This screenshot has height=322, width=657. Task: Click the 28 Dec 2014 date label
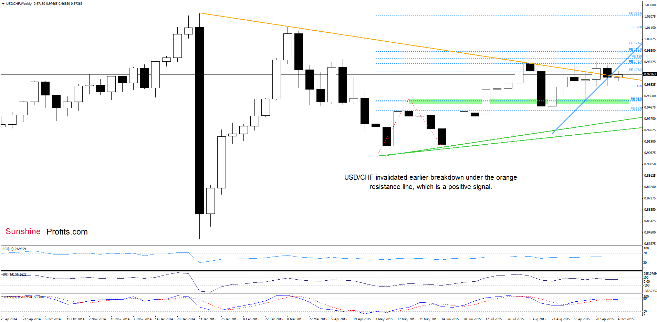tap(186, 319)
